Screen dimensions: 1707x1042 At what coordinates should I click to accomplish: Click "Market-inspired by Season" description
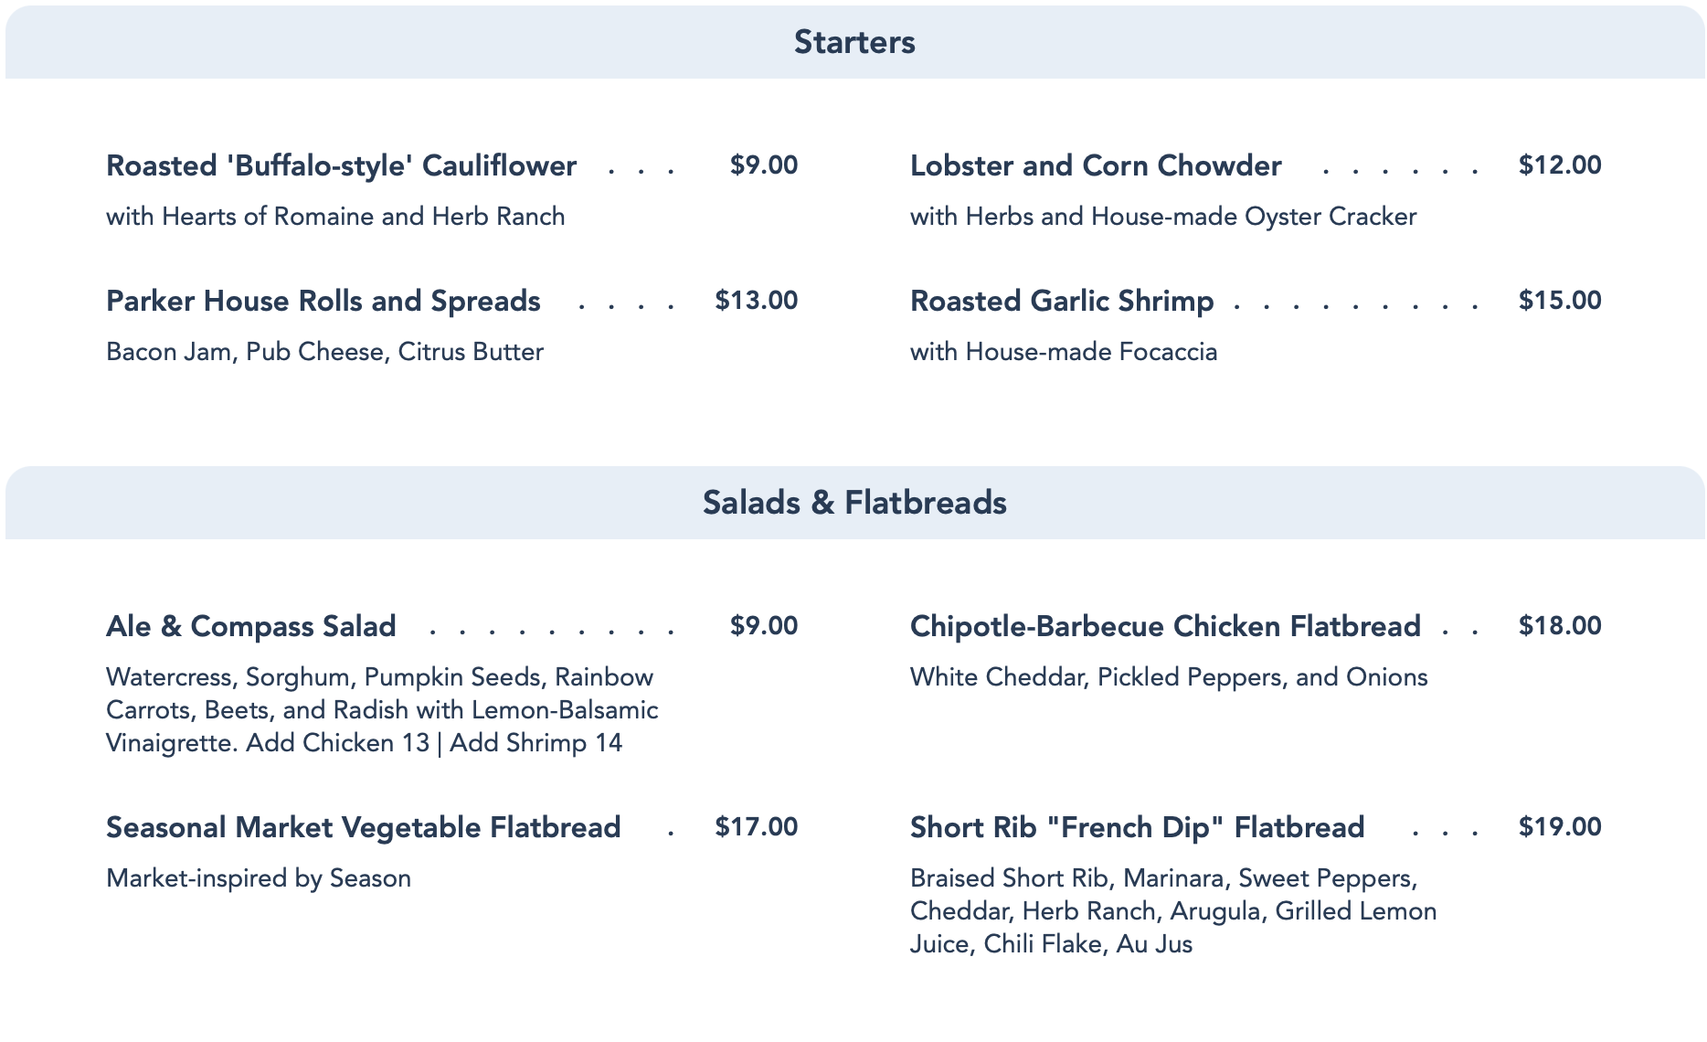[x=258, y=878]
